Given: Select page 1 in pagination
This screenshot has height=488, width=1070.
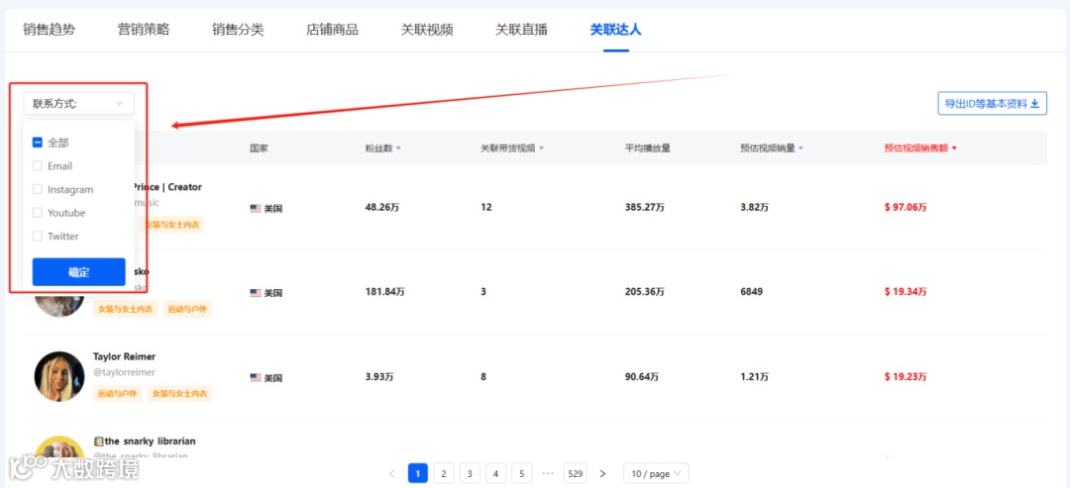Looking at the screenshot, I should tap(418, 473).
